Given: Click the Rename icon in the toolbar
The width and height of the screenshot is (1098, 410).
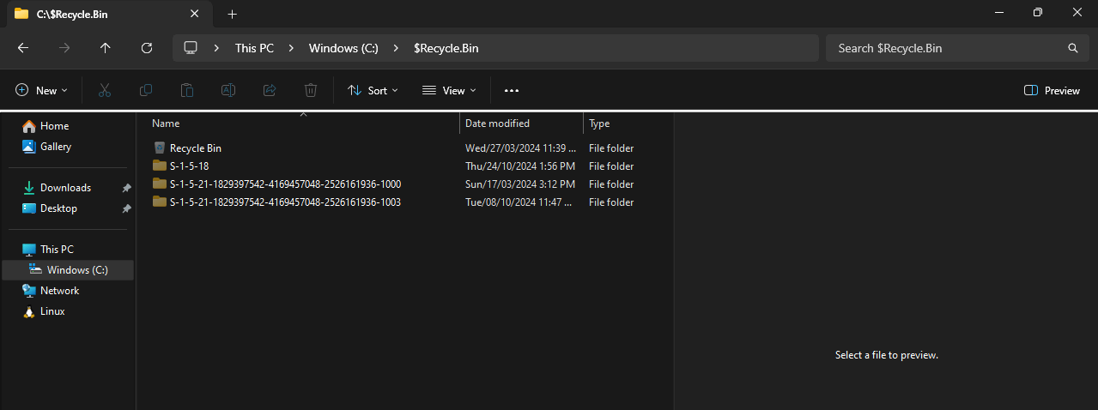Looking at the screenshot, I should [228, 90].
